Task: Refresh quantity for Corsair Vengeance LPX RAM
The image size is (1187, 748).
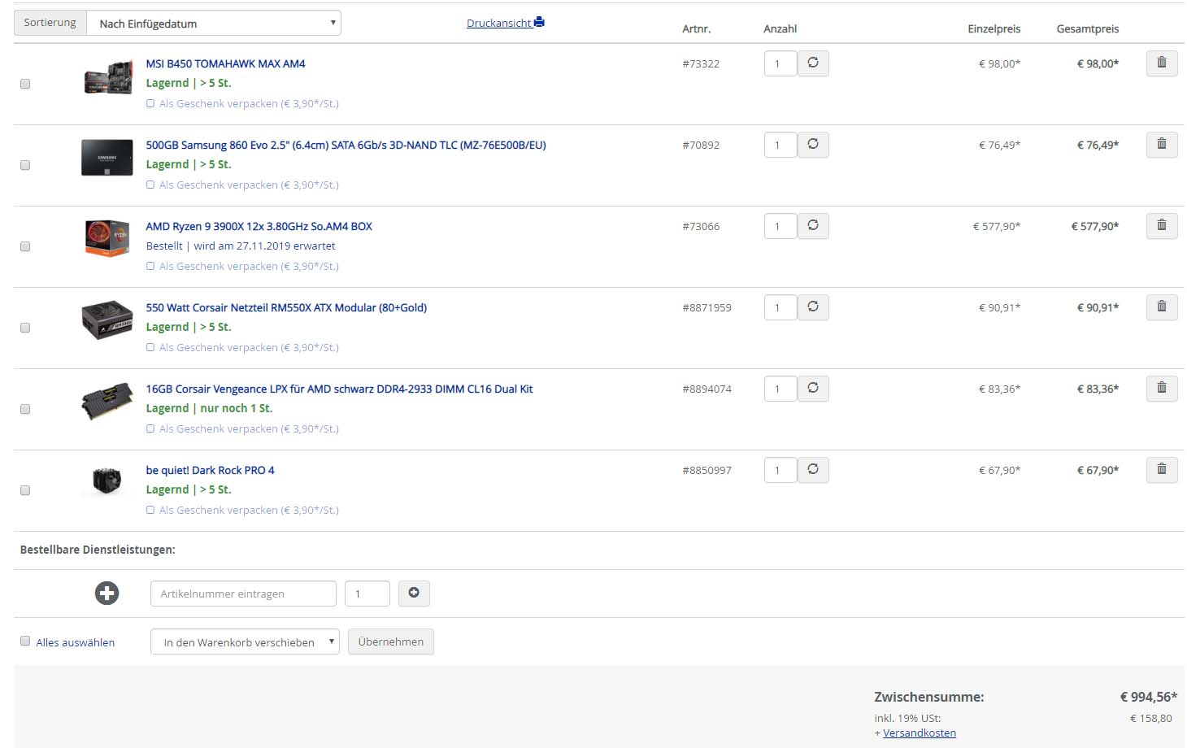Action: [813, 389]
